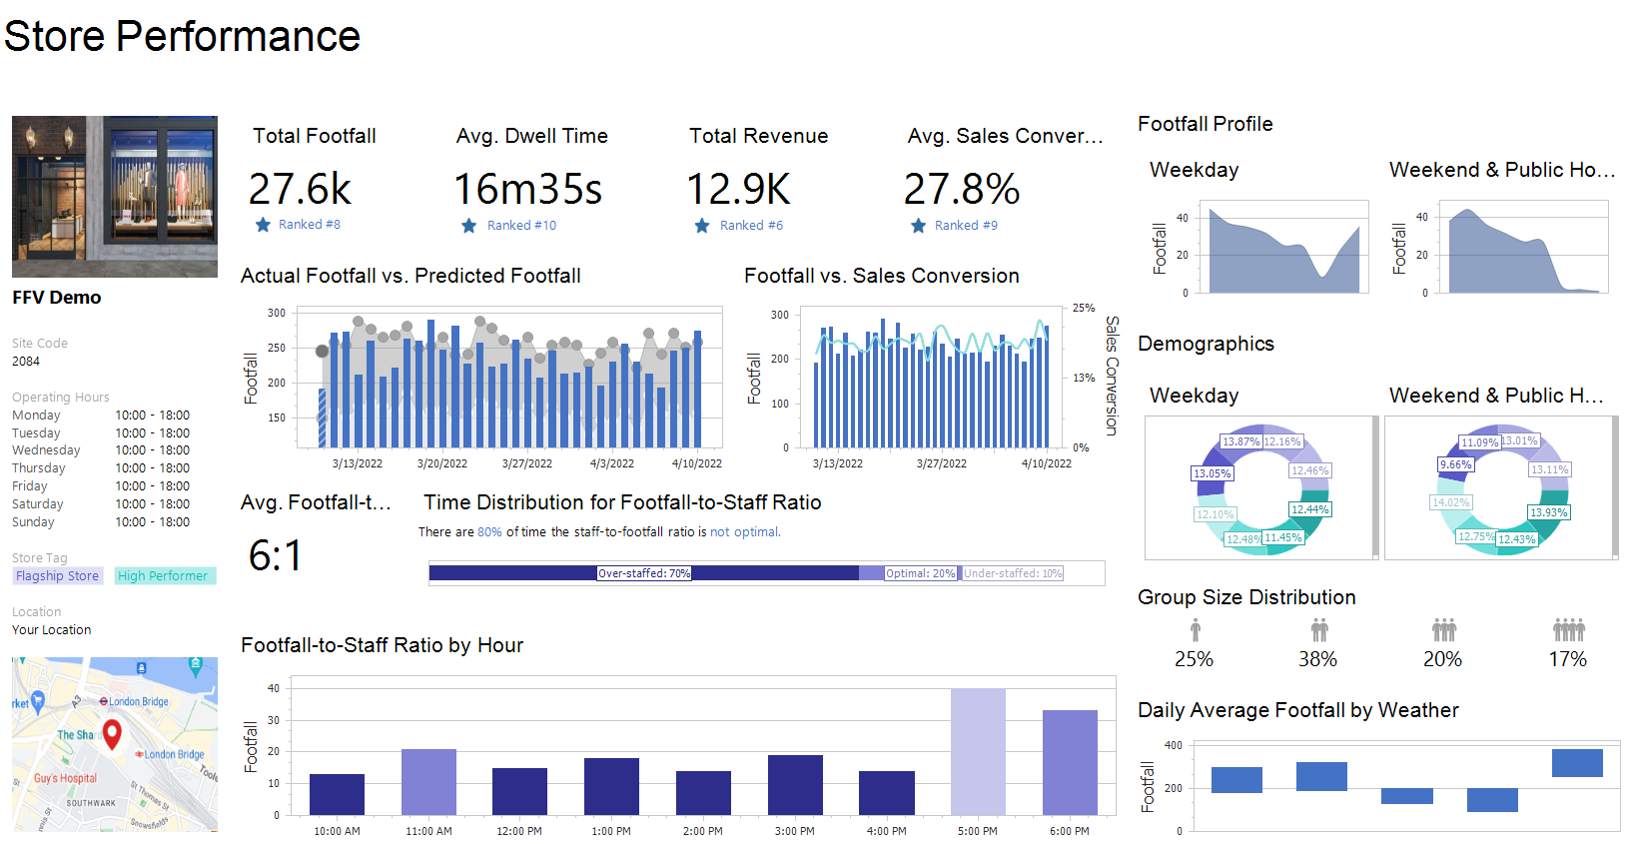Click the Store Performance page title
Screen dimensions: 1631x844
pos(182,36)
